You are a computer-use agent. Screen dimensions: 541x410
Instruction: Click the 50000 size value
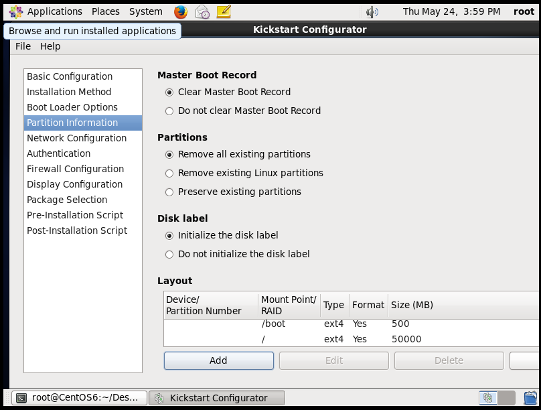(x=406, y=339)
